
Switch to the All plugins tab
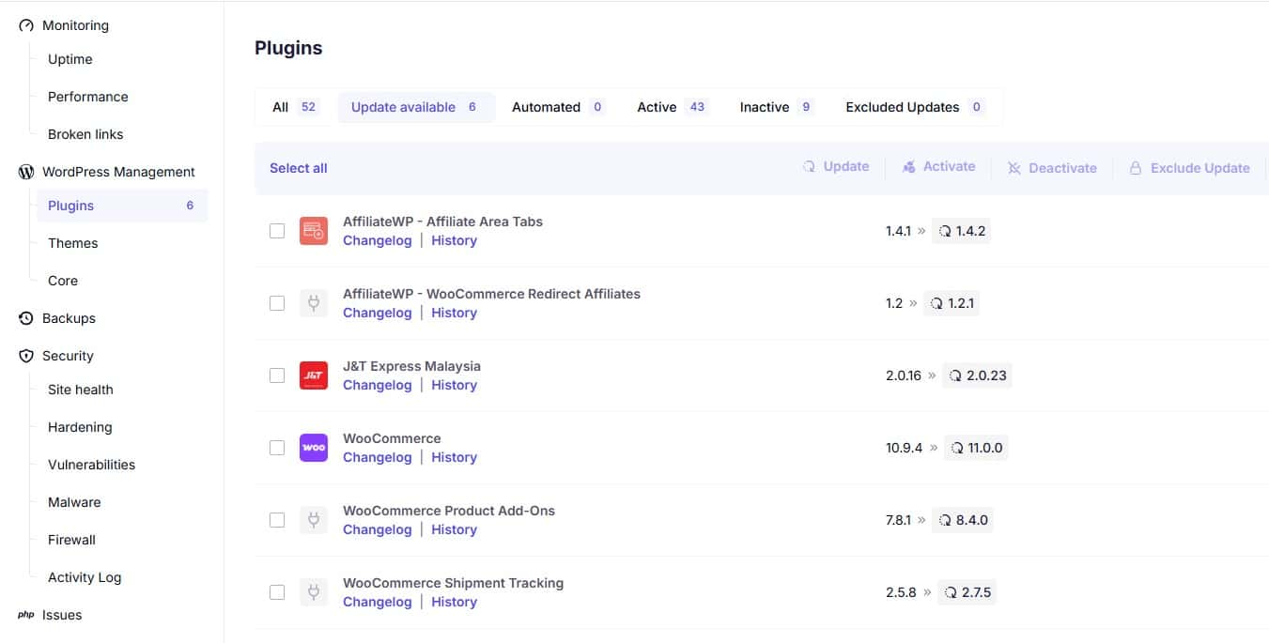click(x=295, y=107)
